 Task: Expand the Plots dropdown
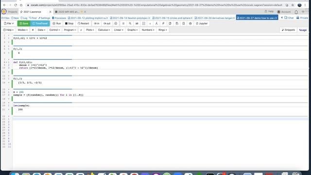click(90, 30)
